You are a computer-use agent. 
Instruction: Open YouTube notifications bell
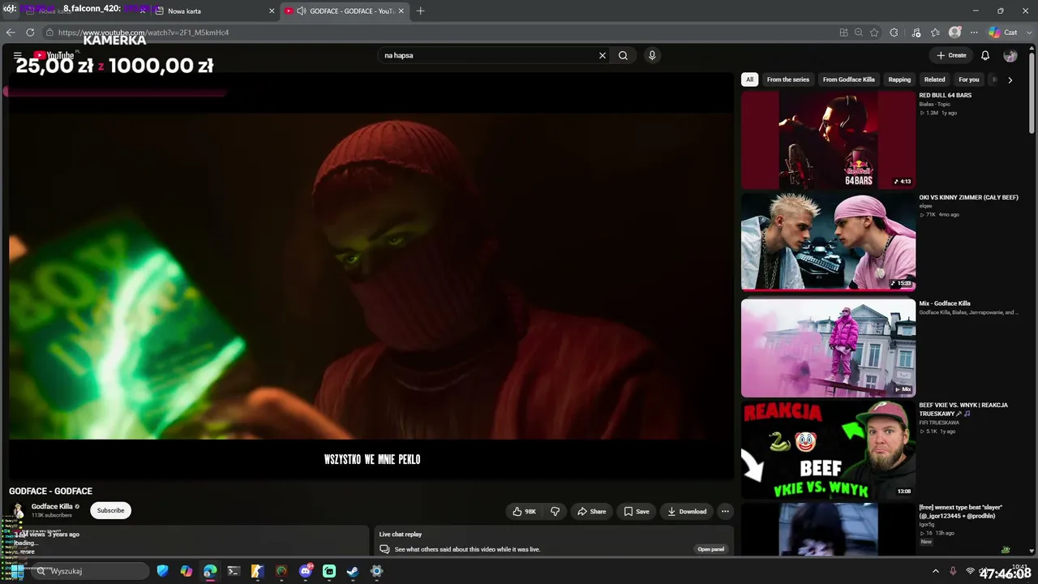pos(984,55)
